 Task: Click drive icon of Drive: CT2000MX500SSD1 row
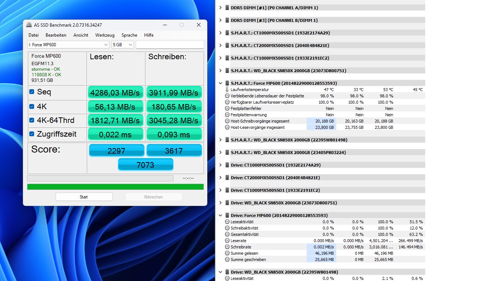pyautogui.click(x=227, y=177)
